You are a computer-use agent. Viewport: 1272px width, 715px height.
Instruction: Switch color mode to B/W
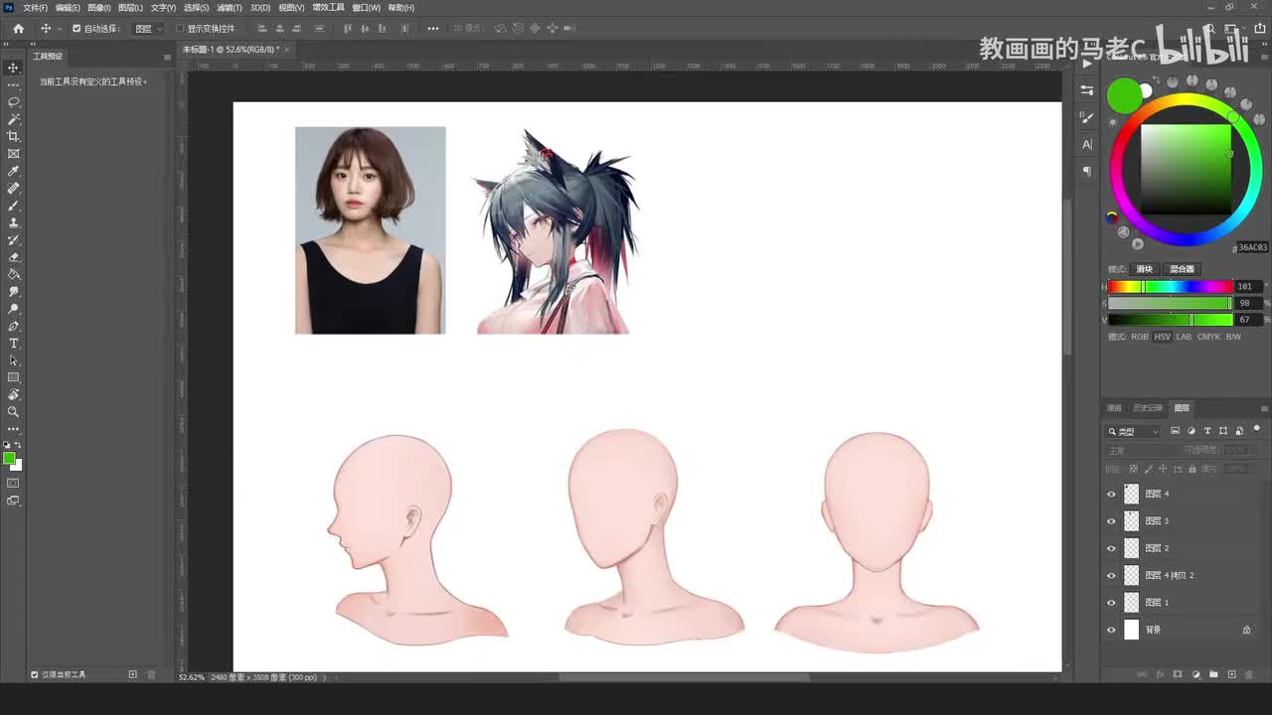click(1233, 337)
